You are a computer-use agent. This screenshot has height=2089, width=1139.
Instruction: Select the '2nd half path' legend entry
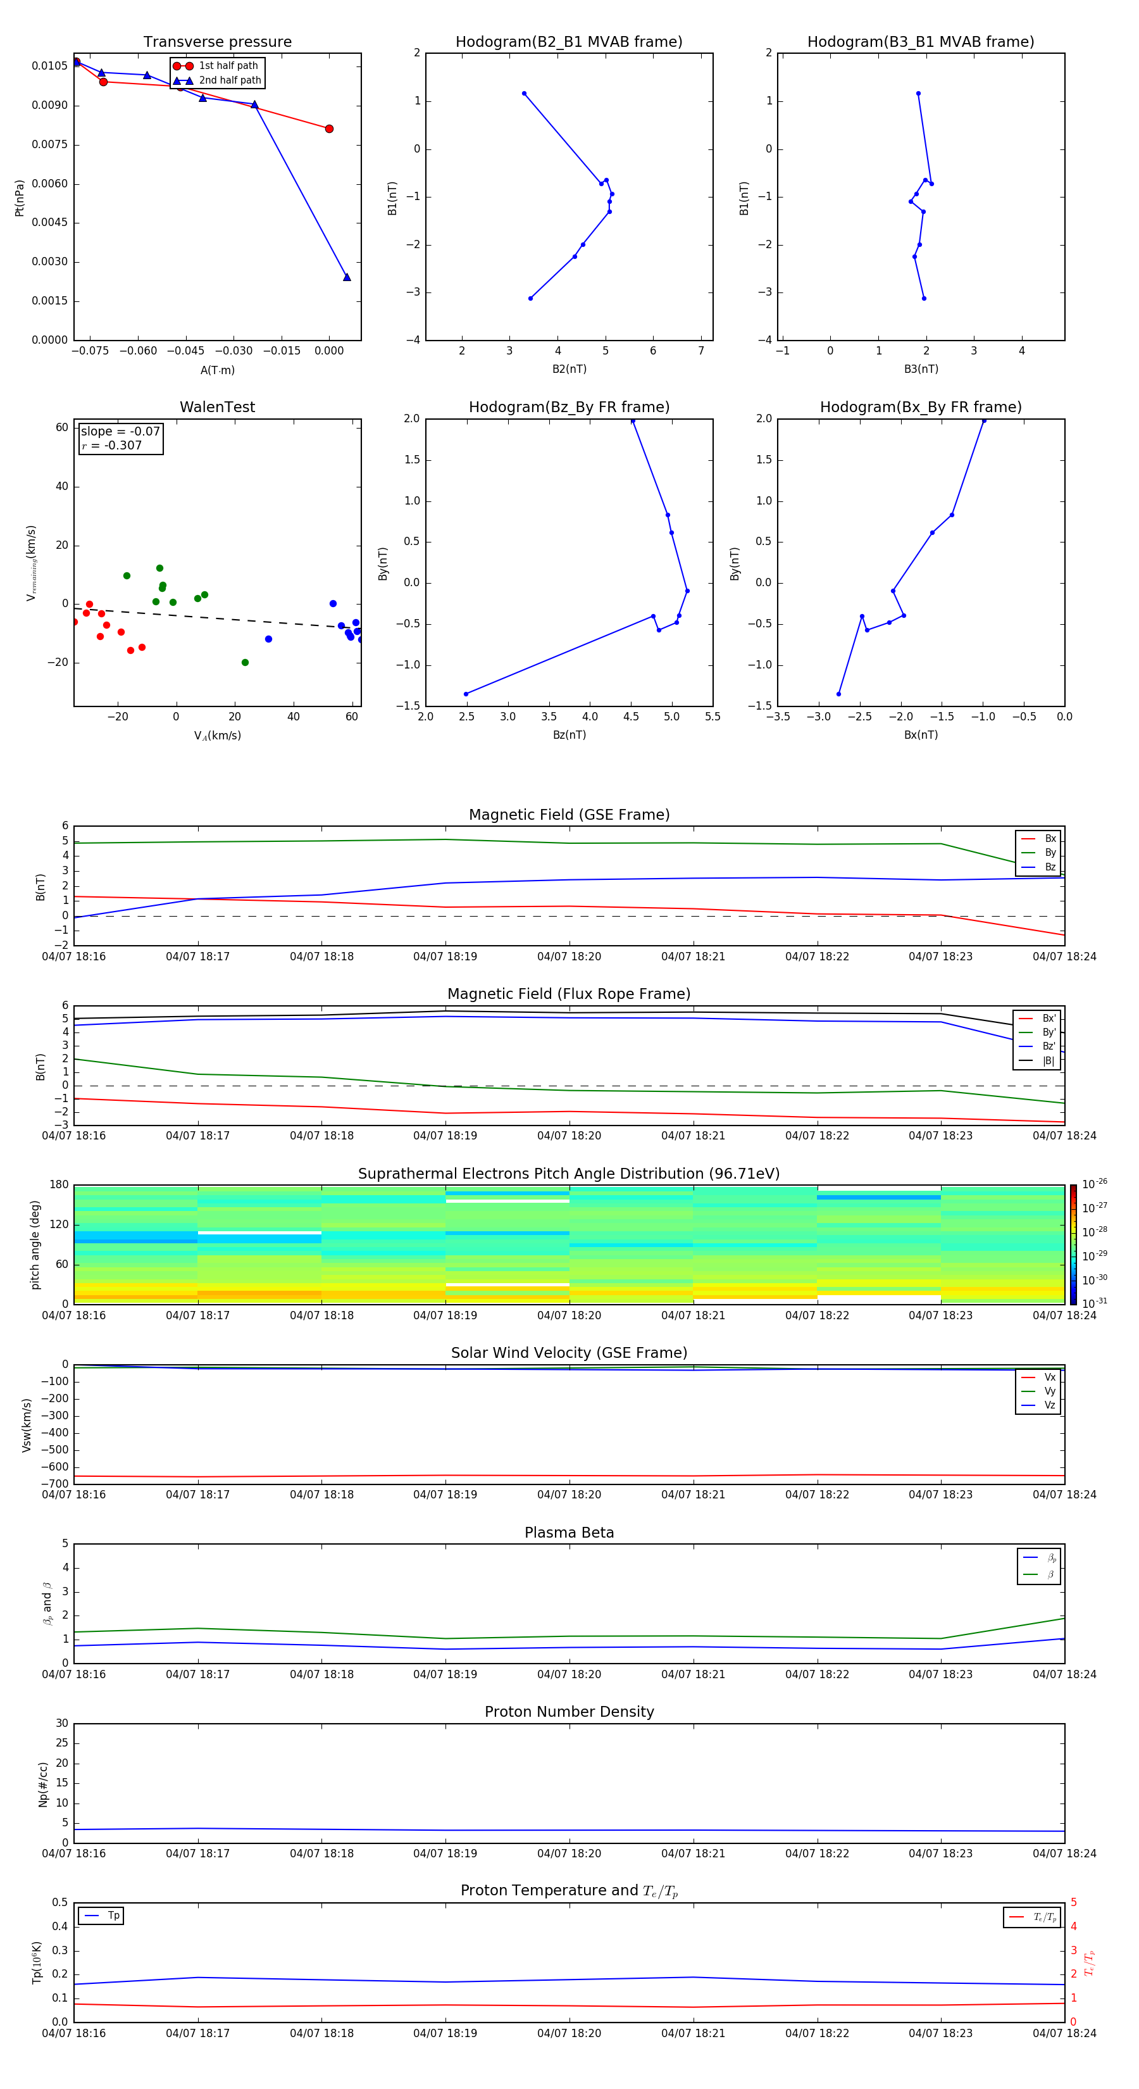click(x=218, y=80)
